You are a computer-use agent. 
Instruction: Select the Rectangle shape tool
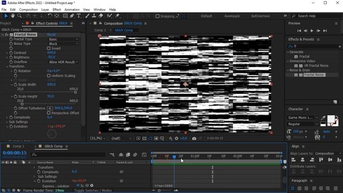point(65,16)
